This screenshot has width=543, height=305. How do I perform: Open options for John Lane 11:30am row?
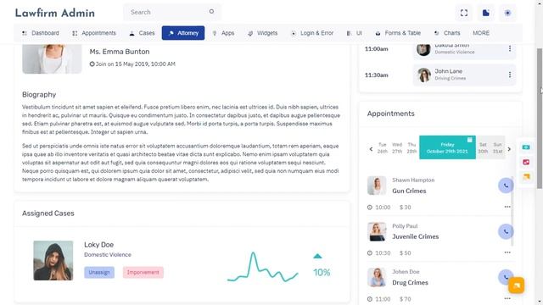click(x=509, y=75)
